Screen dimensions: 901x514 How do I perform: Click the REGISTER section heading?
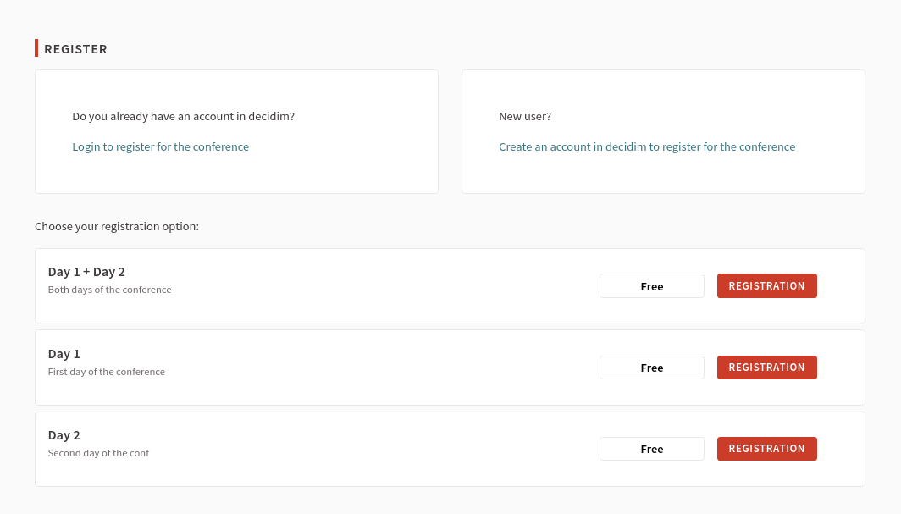coord(76,49)
